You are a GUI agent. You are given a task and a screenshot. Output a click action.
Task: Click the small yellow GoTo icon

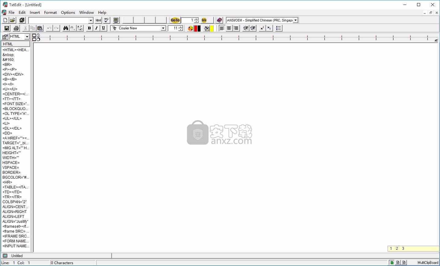tap(204, 20)
